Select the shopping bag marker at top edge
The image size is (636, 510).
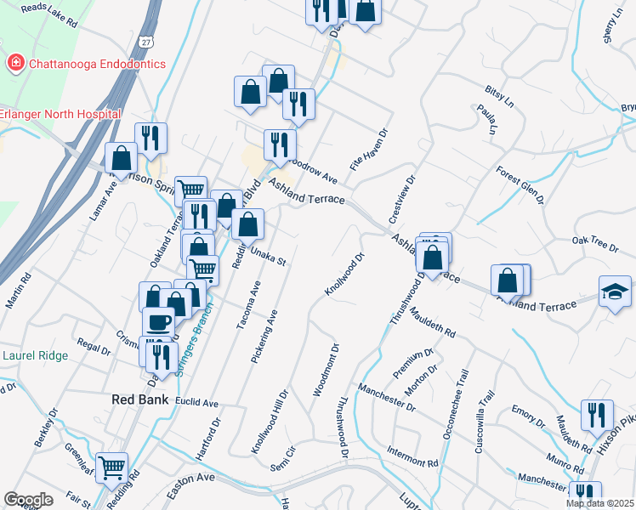(365, 11)
